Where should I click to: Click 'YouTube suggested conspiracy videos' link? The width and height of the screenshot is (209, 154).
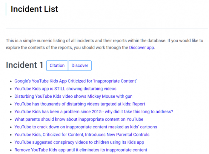point(79,142)
